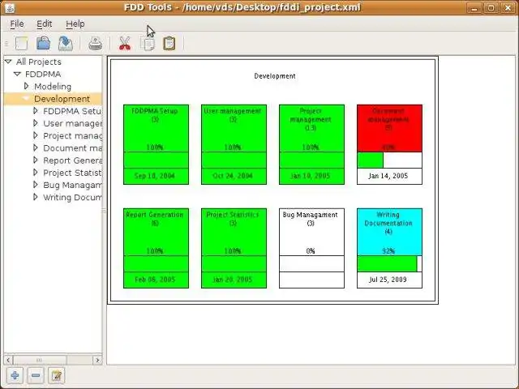Image resolution: width=519 pixels, height=389 pixels.
Task: Click tree panel scroll left arrow
Action: 8,360
